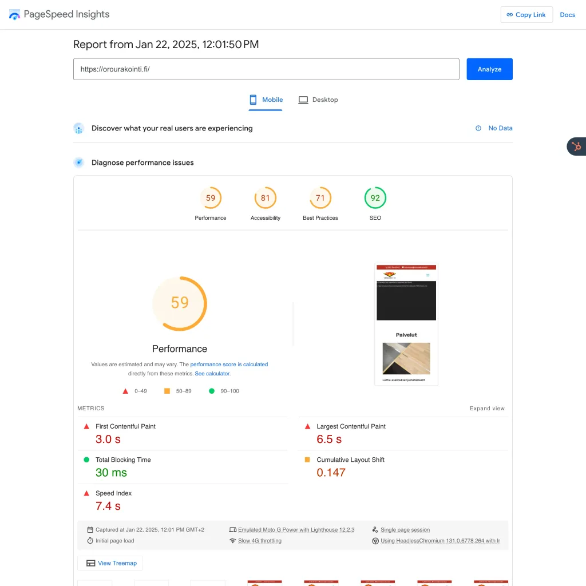586x586 pixels.
Task: Expand the First Contentful Paint metric
Action: [x=125, y=426]
